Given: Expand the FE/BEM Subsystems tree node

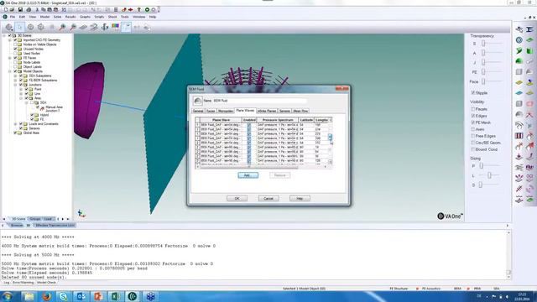Looking at the screenshot, I should pos(15,81).
